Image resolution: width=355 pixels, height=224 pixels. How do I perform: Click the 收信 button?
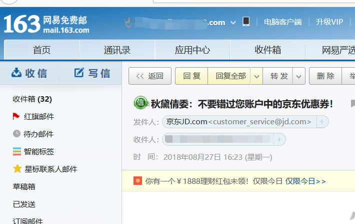[x=29, y=73]
